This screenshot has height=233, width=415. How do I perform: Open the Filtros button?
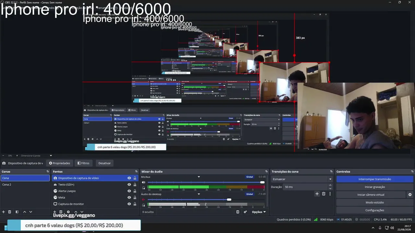click(83, 163)
